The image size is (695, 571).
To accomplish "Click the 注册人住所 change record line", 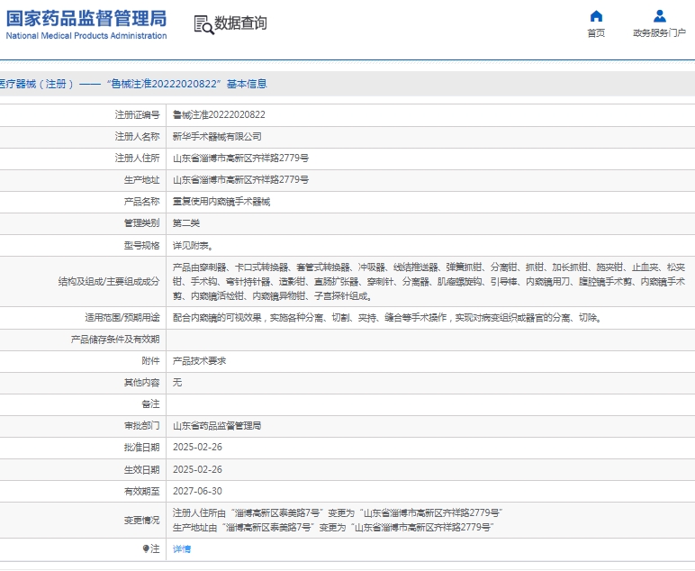I will coord(338,513).
